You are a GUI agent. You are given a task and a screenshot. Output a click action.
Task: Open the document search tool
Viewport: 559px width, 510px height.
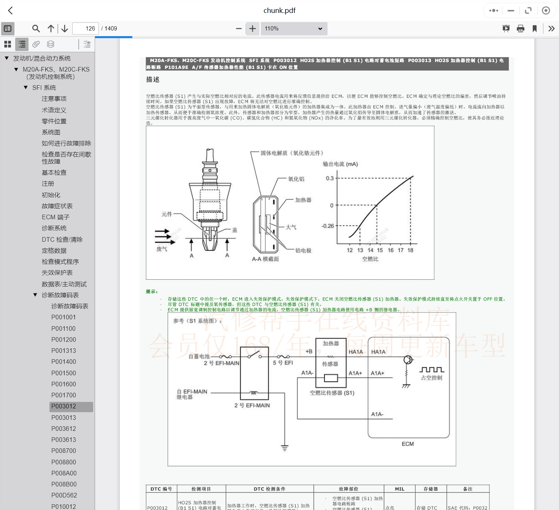[36, 29]
